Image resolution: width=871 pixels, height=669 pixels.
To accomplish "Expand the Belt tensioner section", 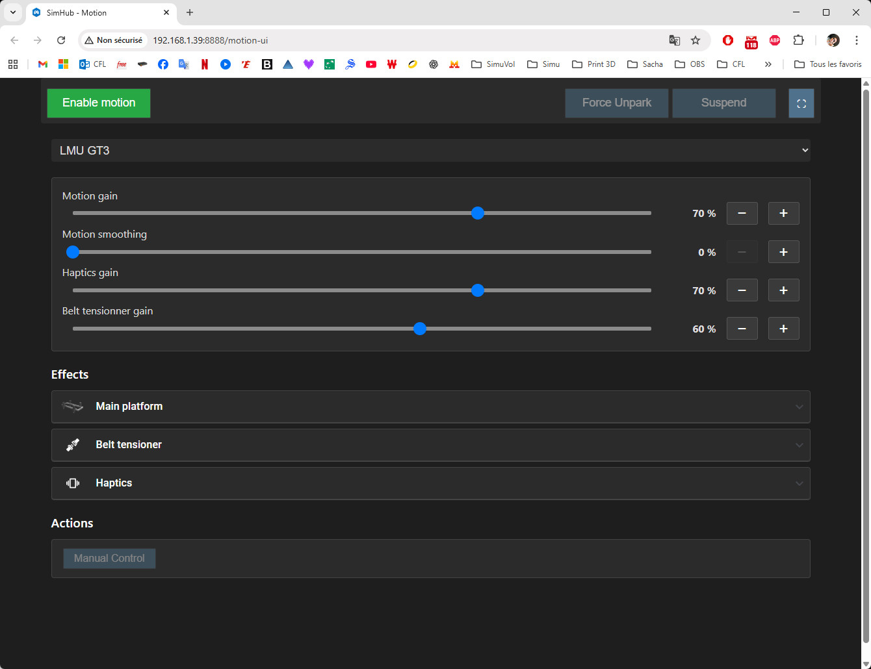I will coord(430,445).
